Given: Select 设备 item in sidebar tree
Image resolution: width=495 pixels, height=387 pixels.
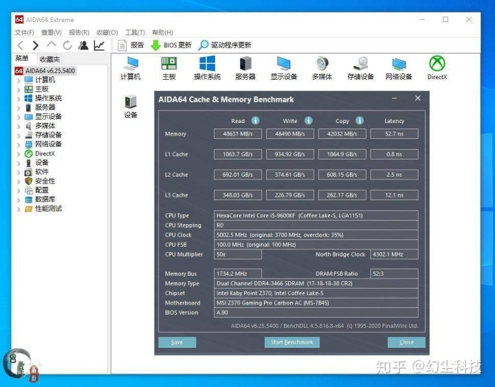Looking at the screenshot, I should 37,162.
